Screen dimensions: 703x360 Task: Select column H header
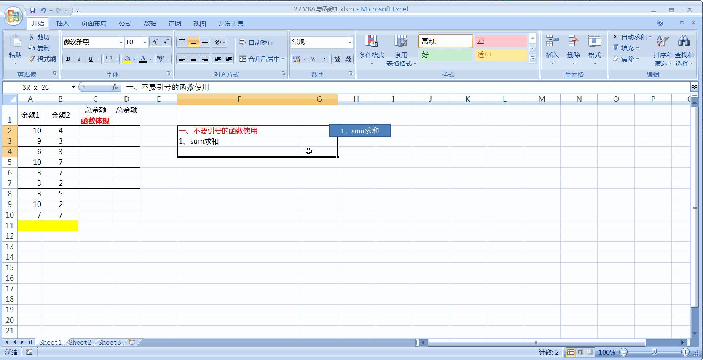356,99
